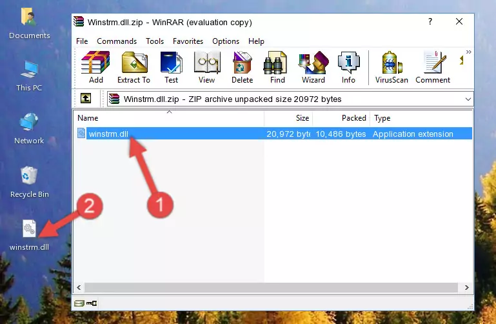Sort files by Packed column
The height and width of the screenshot is (324, 496).
click(341, 118)
